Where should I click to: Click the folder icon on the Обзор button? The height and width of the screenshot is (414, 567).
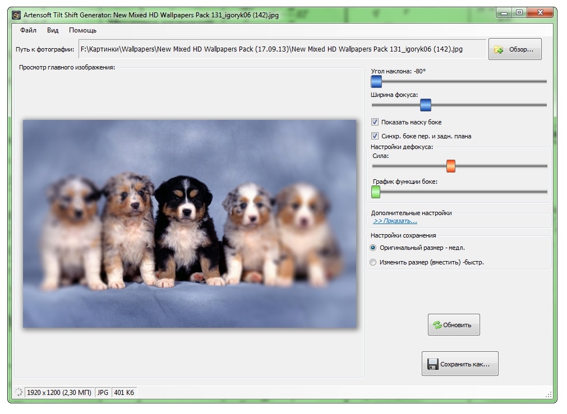499,50
